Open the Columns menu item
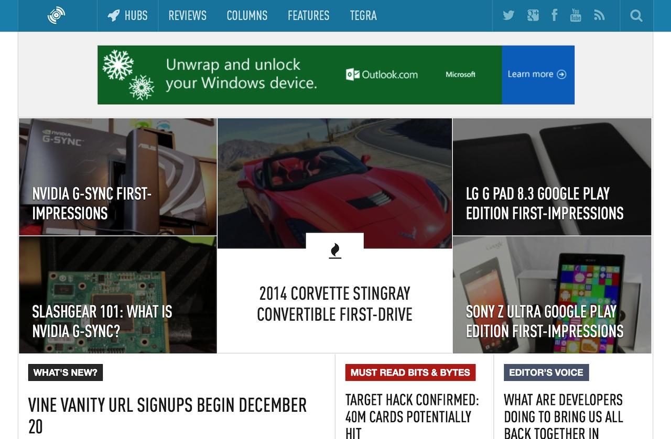The height and width of the screenshot is (439, 671). pyautogui.click(x=247, y=16)
